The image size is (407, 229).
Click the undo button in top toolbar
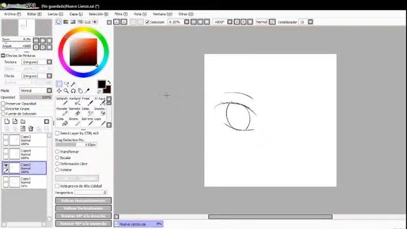pyautogui.click(x=116, y=22)
